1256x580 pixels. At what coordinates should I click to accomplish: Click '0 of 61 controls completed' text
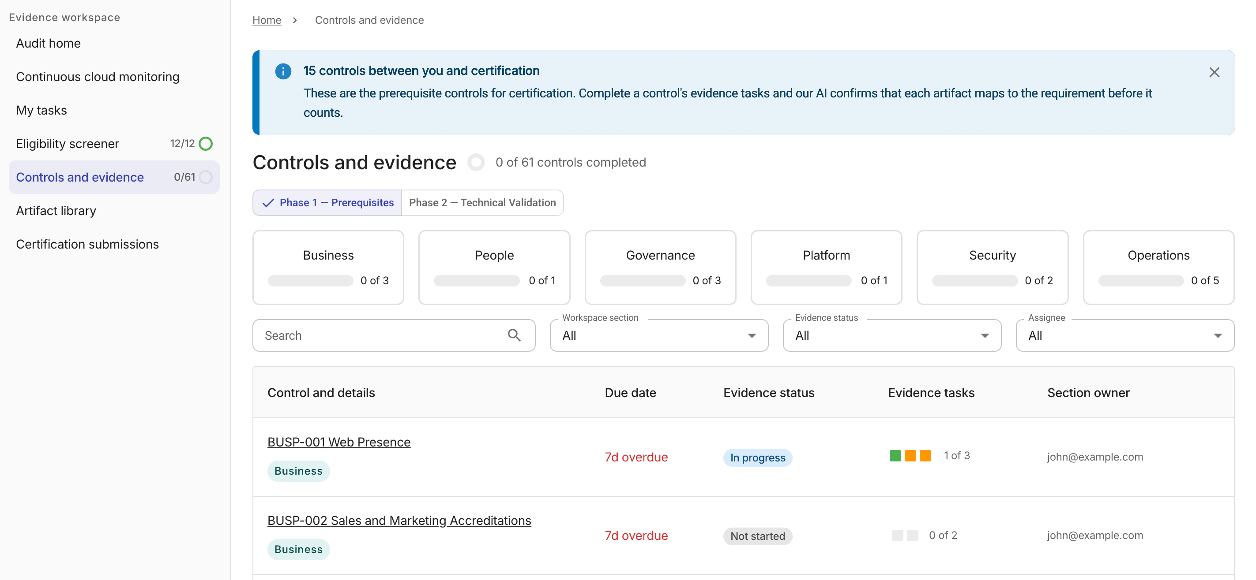tap(571, 162)
